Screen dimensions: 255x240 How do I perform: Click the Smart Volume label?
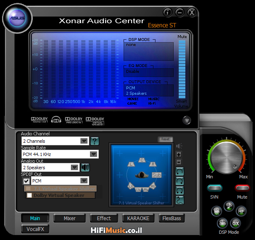tap(181, 103)
